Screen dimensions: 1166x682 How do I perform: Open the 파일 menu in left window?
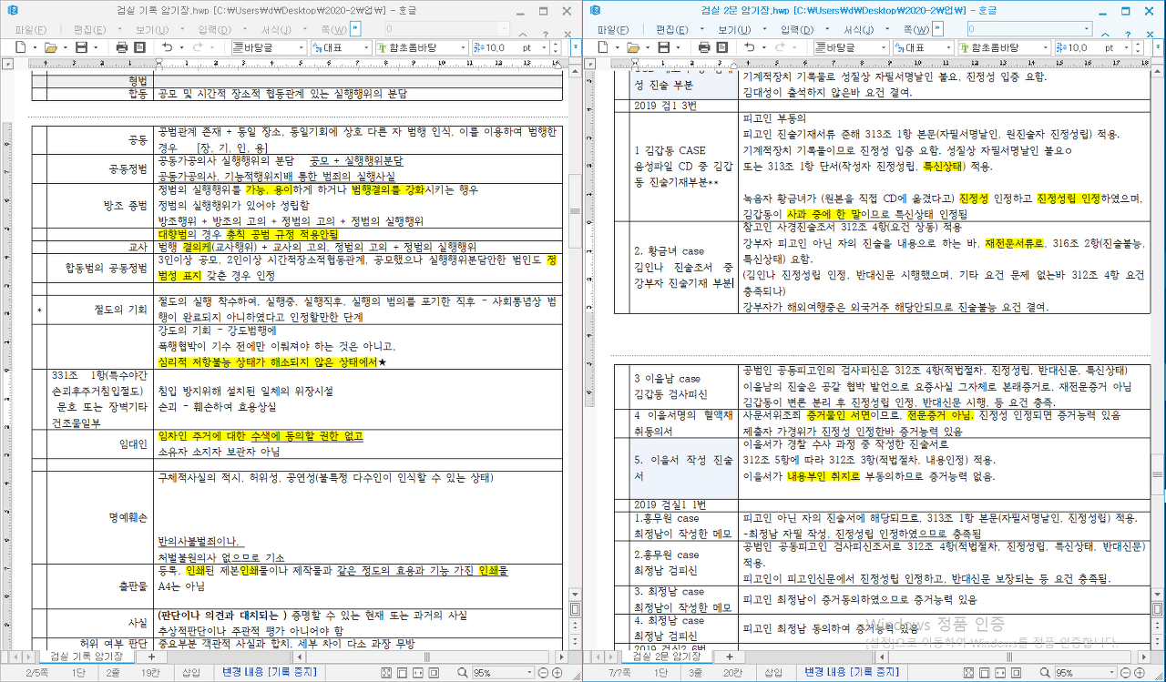click(x=30, y=29)
